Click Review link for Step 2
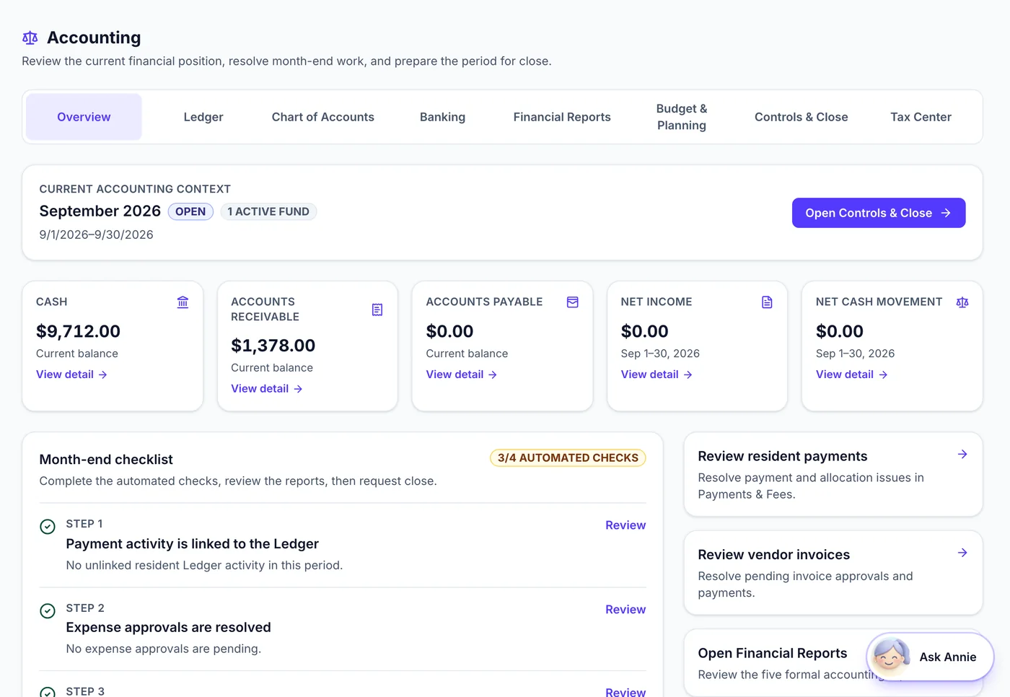The width and height of the screenshot is (1010, 697). point(625,610)
